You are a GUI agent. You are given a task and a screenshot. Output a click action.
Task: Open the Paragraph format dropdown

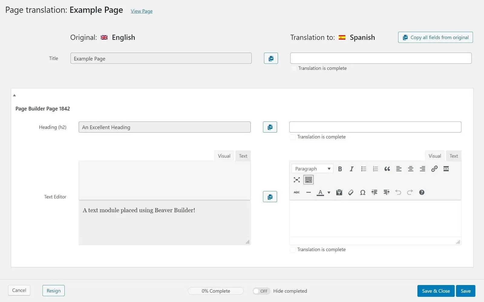click(x=312, y=169)
